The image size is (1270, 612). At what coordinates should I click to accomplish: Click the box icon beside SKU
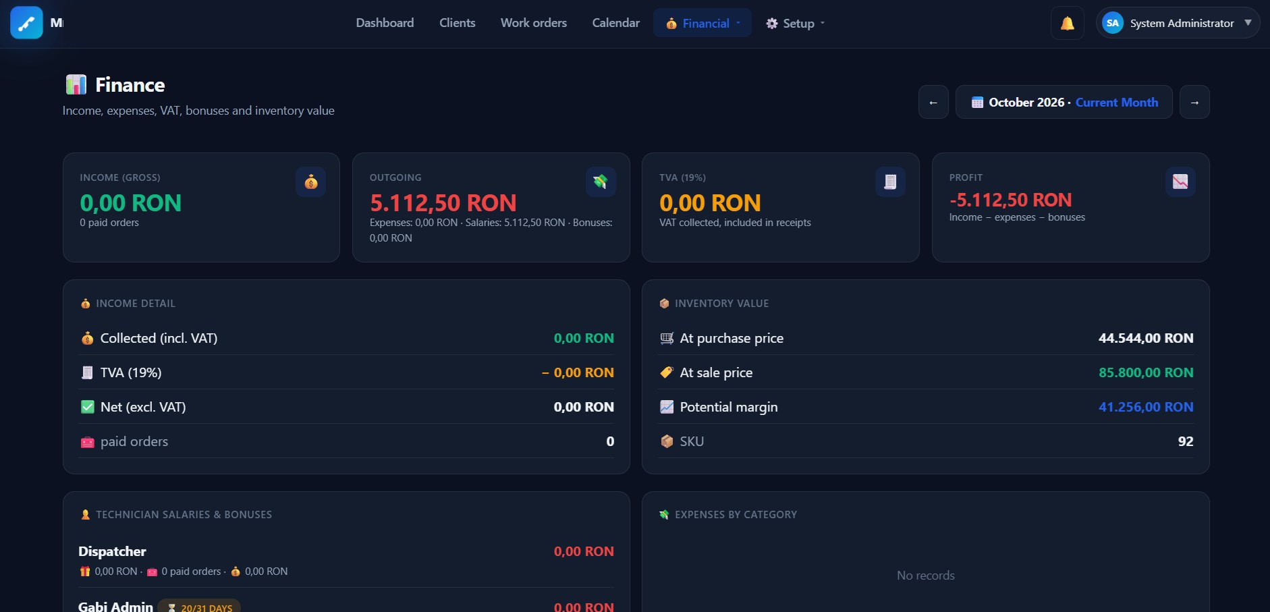pyautogui.click(x=667, y=441)
